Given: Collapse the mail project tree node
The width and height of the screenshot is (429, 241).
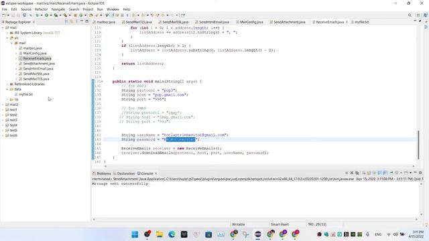Looking at the screenshot, I should 3,27.
